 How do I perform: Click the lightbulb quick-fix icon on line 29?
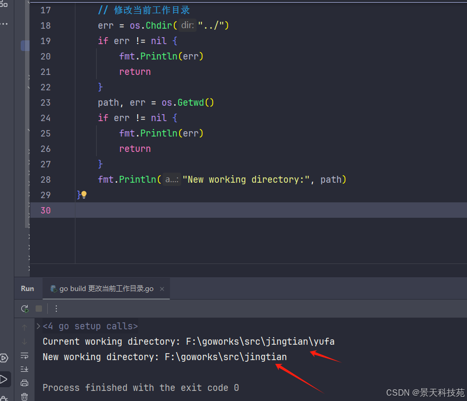pos(84,195)
